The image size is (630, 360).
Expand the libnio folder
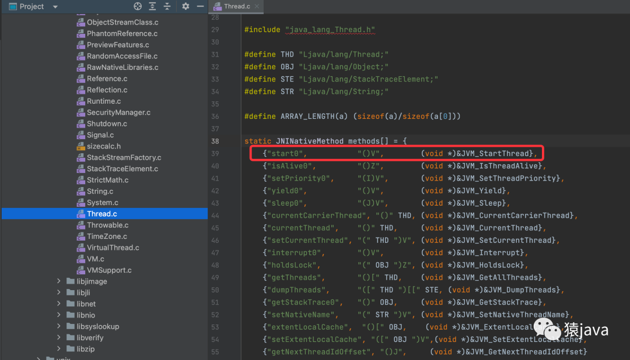tap(59, 315)
